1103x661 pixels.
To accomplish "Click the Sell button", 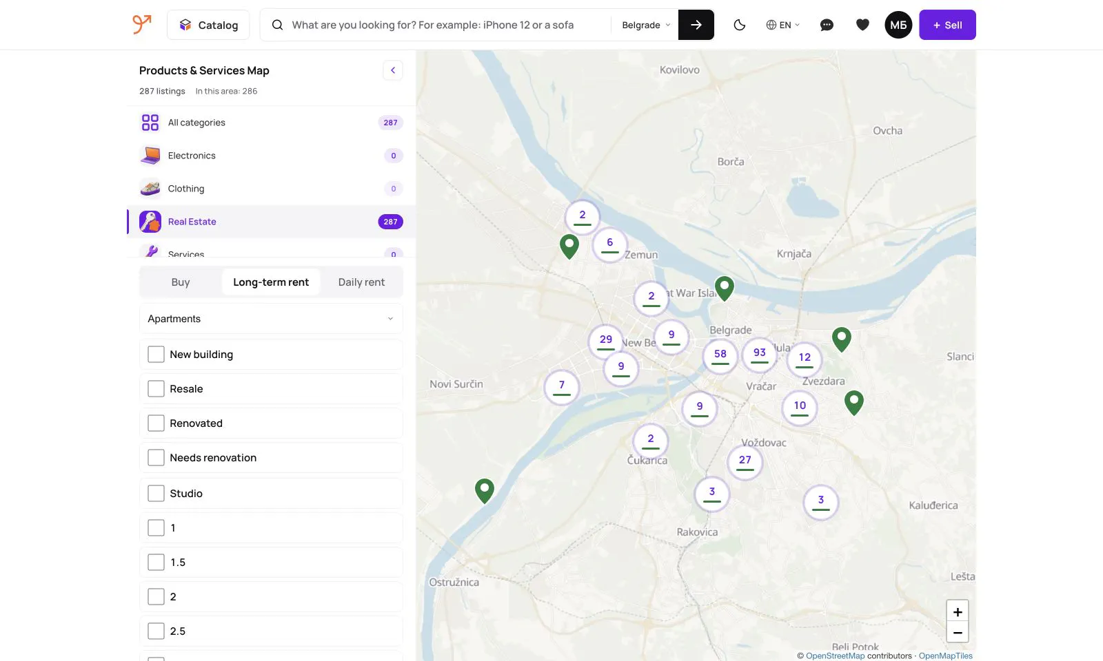I will tap(947, 25).
